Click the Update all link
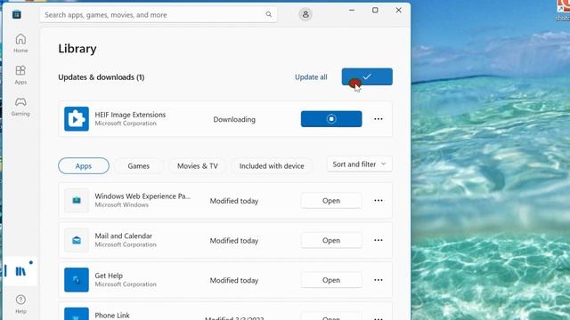570x320 pixels. 311,77
